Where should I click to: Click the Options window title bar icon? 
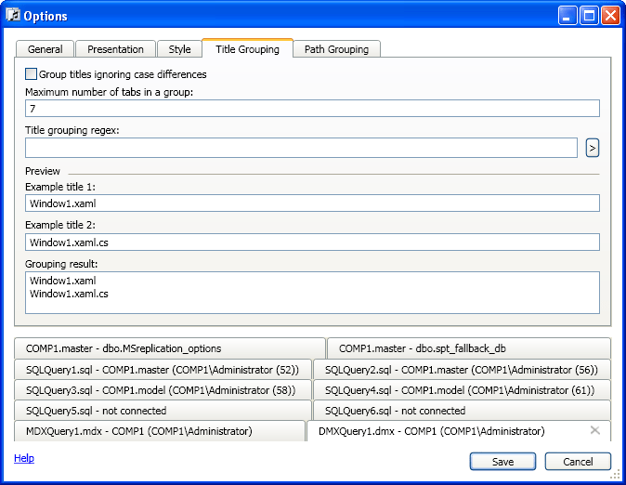[13, 15]
